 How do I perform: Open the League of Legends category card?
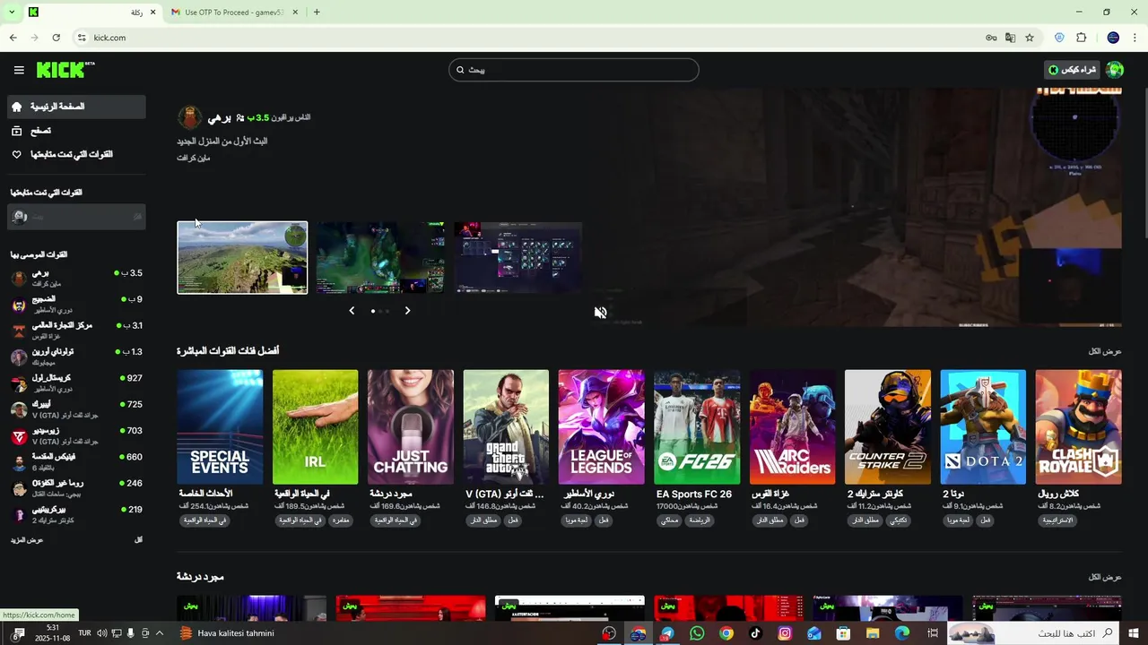coord(601,427)
